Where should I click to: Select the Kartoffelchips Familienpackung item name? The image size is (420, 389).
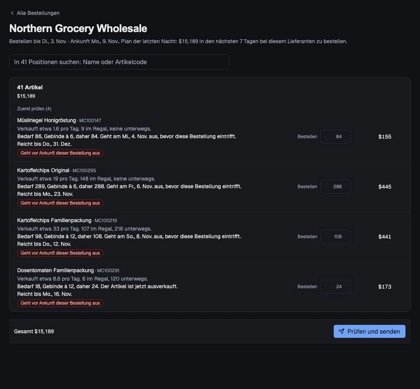point(54,220)
